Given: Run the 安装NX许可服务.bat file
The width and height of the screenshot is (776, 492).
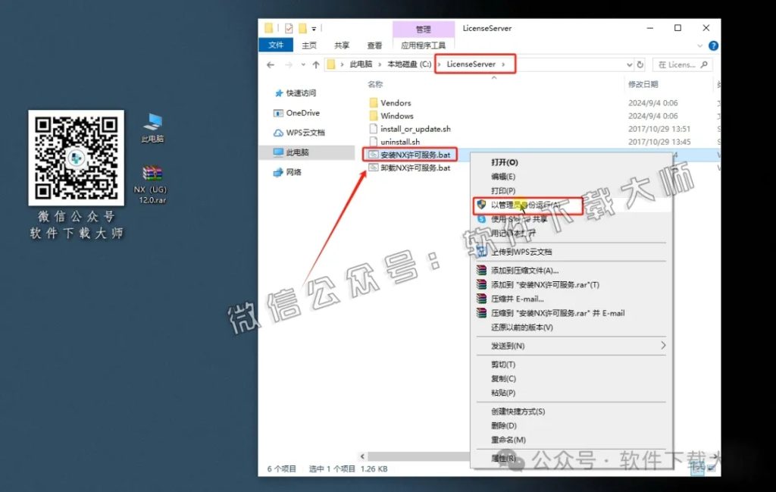Looking at the screenshot, I should click(x=415, y=154).
